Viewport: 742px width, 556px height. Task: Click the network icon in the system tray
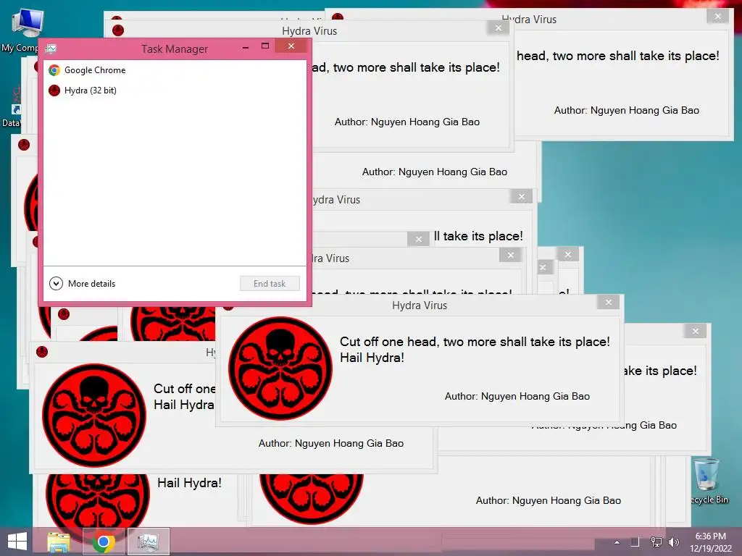[656, 542]
